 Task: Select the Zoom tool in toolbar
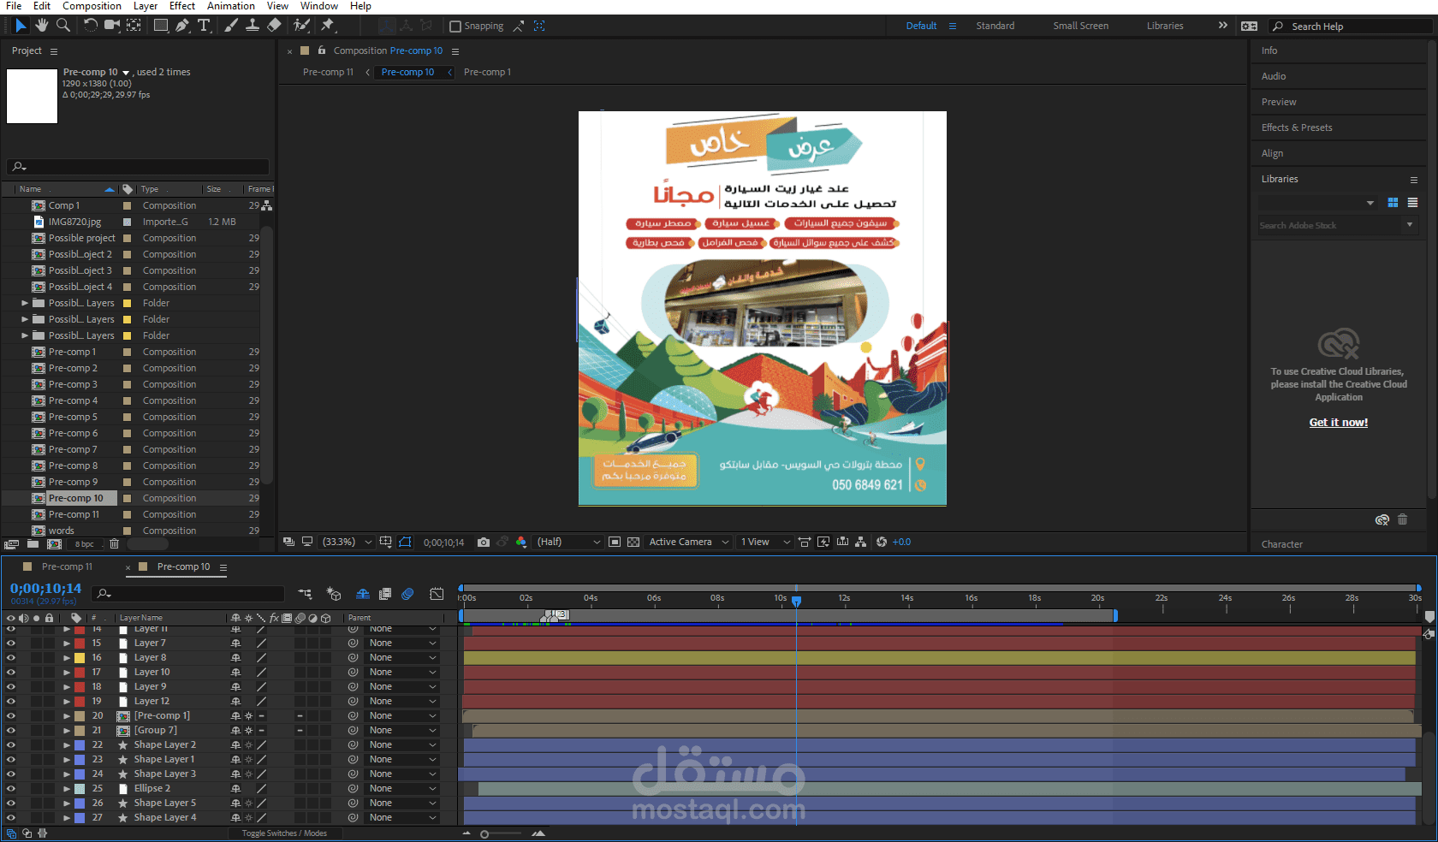click(x=63, y=26)
